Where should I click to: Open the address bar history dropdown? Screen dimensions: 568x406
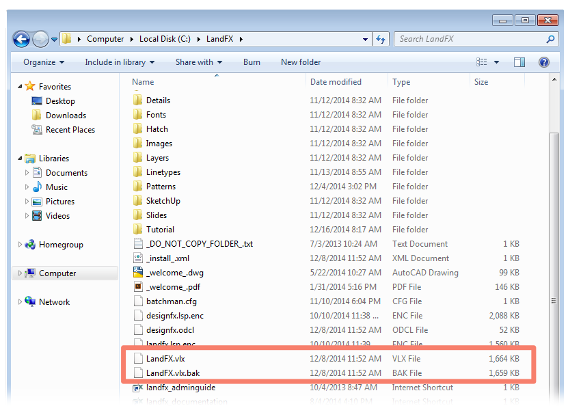pyautogui.click(x=364, y=39)
